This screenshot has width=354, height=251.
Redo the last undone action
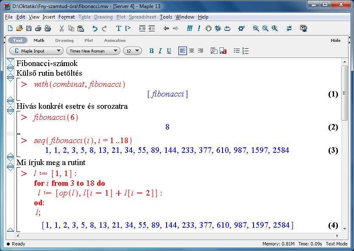pos(104,28)
